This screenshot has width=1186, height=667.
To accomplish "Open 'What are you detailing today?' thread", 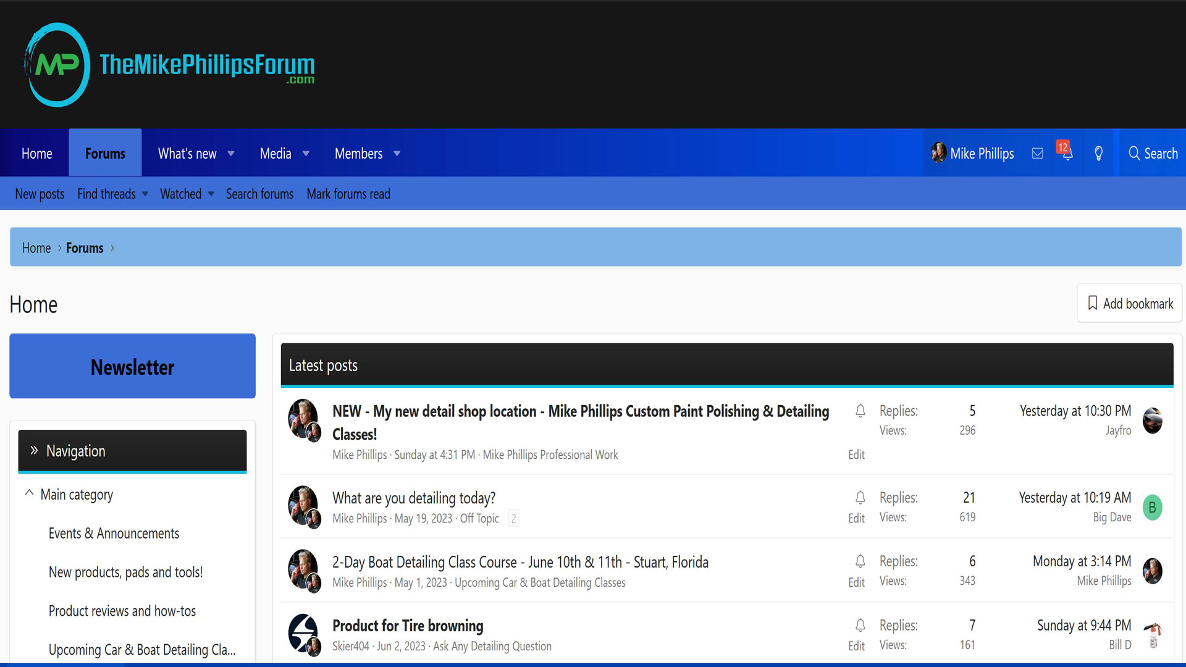I will tap(414, 498).
